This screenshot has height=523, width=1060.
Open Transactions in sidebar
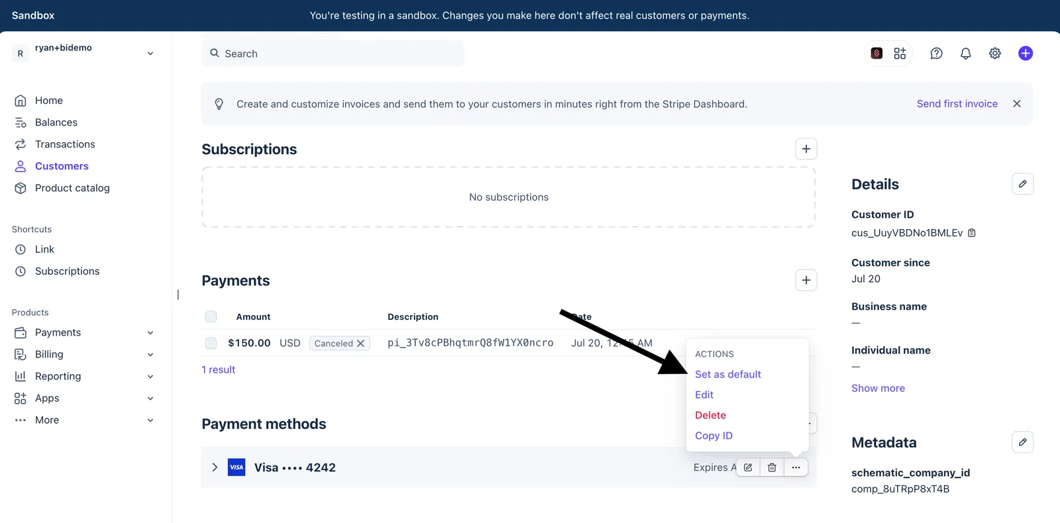65,144
